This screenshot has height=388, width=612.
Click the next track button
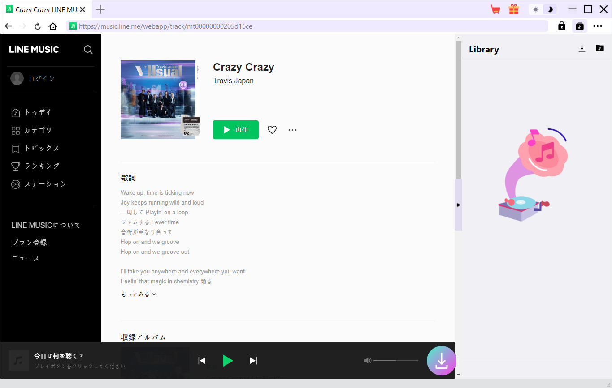pyautogui.click(x=253, y=361)
